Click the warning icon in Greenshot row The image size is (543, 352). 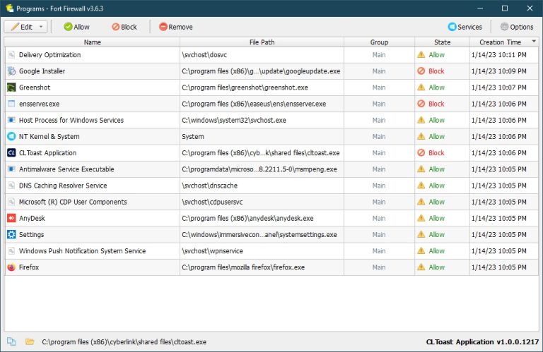click(421, 87)
